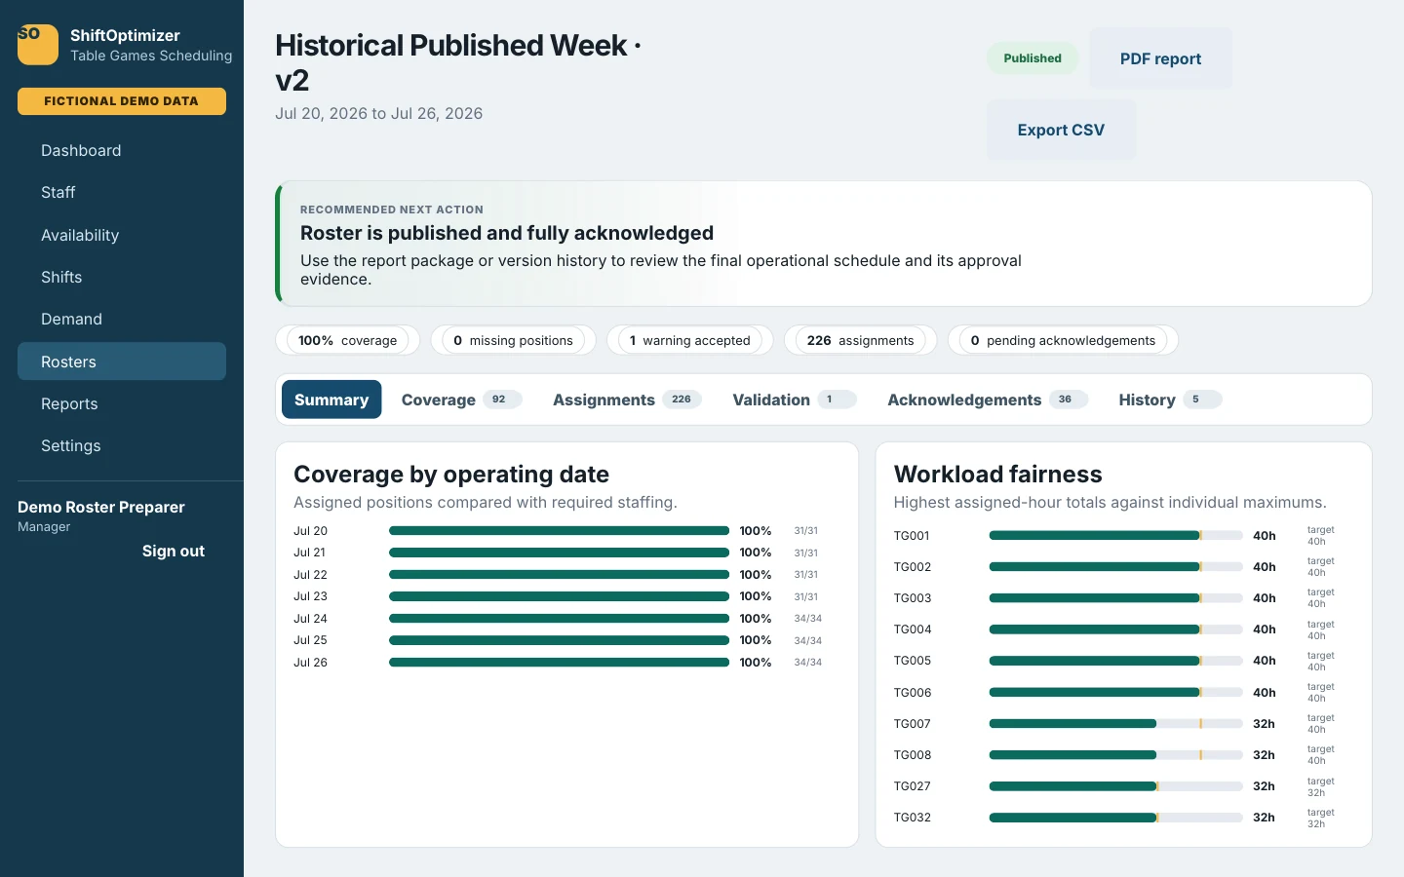Sign out of the account

(x=174, y=551)
